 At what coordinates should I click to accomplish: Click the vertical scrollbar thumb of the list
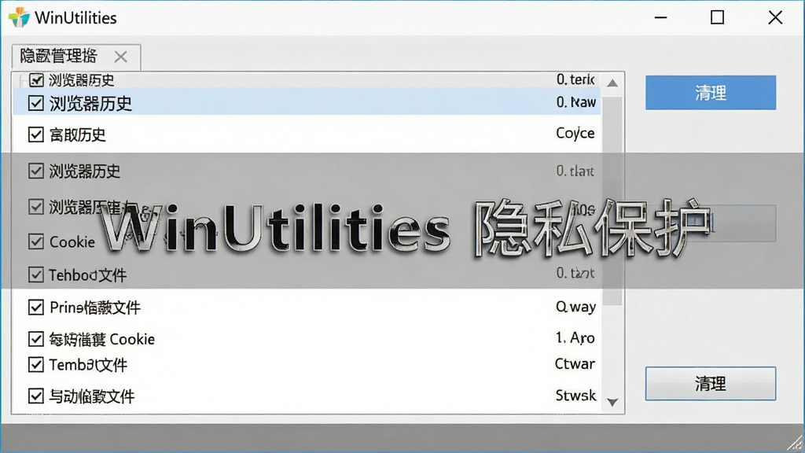click(x=612, y=201)
